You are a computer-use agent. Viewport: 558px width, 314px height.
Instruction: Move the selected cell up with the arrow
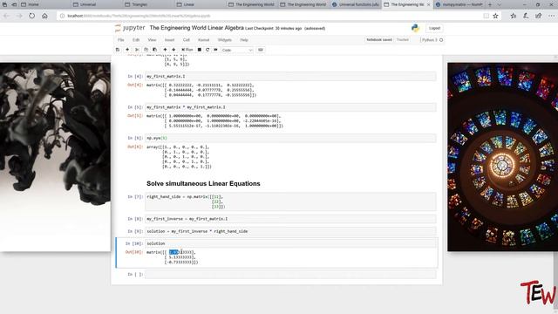[165, 50]
